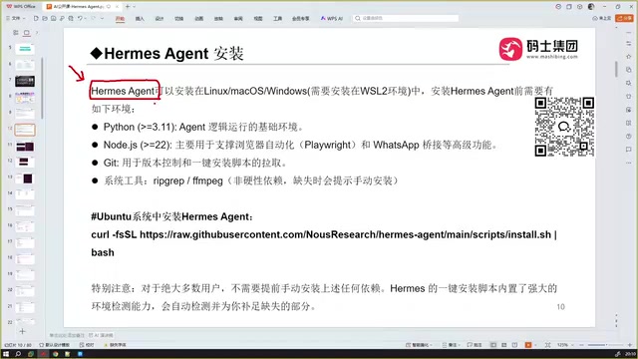Image resolution: width=638 pixels, height=359 pixels.
Task: Click the undo arrow icon
Action: click(x=80, y=18)
